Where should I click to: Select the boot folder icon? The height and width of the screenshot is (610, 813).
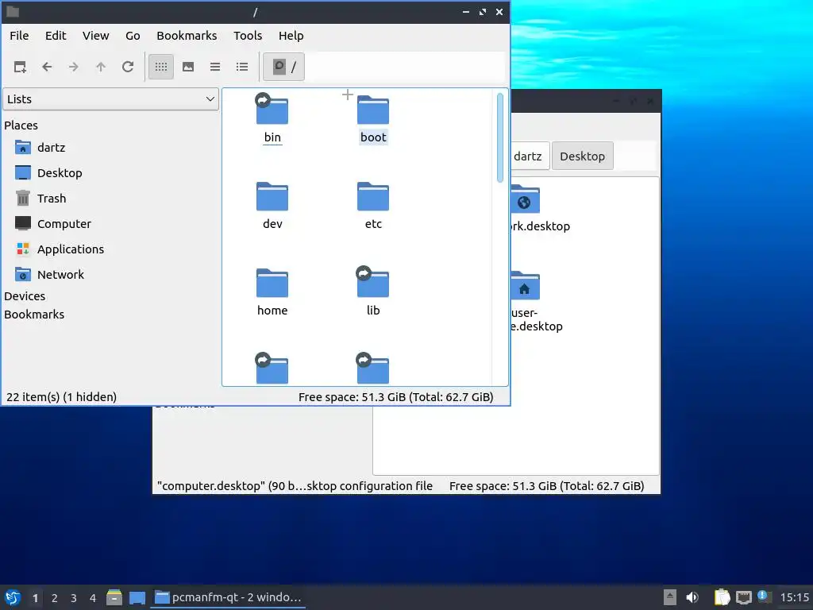tap(373, 109)
